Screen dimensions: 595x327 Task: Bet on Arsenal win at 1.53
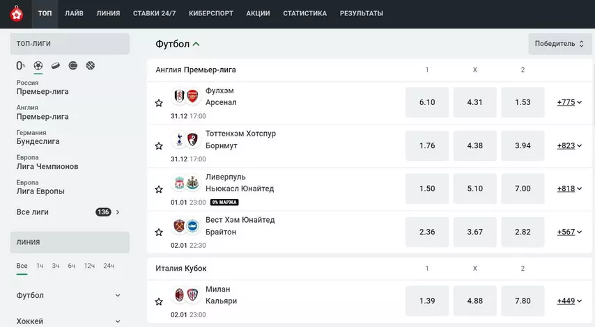[x=523, y=102]
